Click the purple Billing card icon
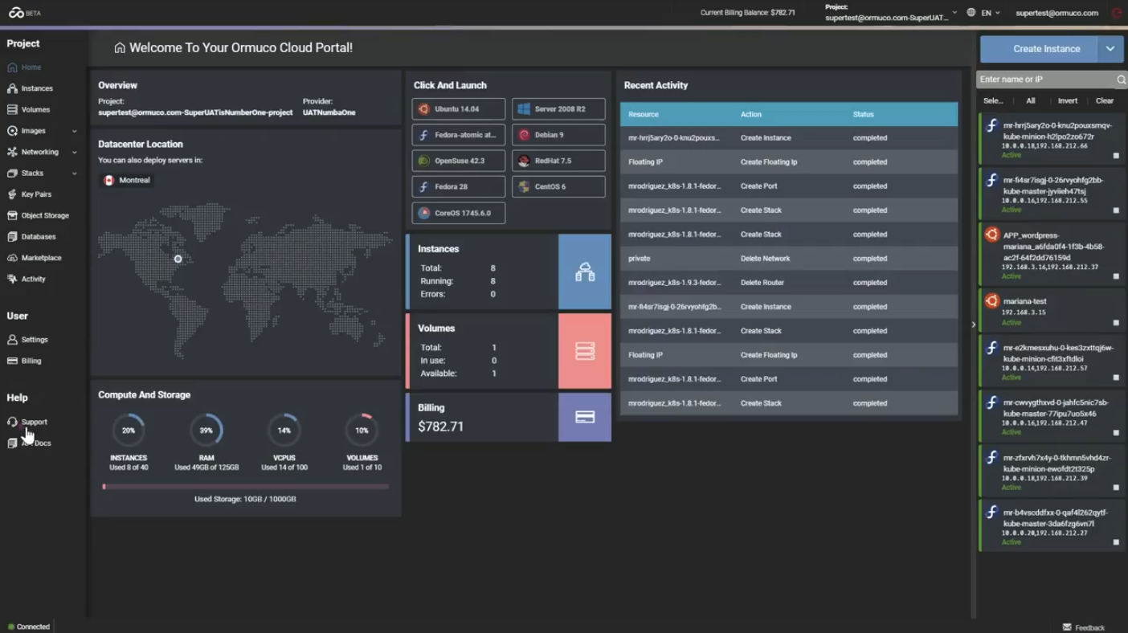Screen dimensions: 1128x633 click(585, 417)
